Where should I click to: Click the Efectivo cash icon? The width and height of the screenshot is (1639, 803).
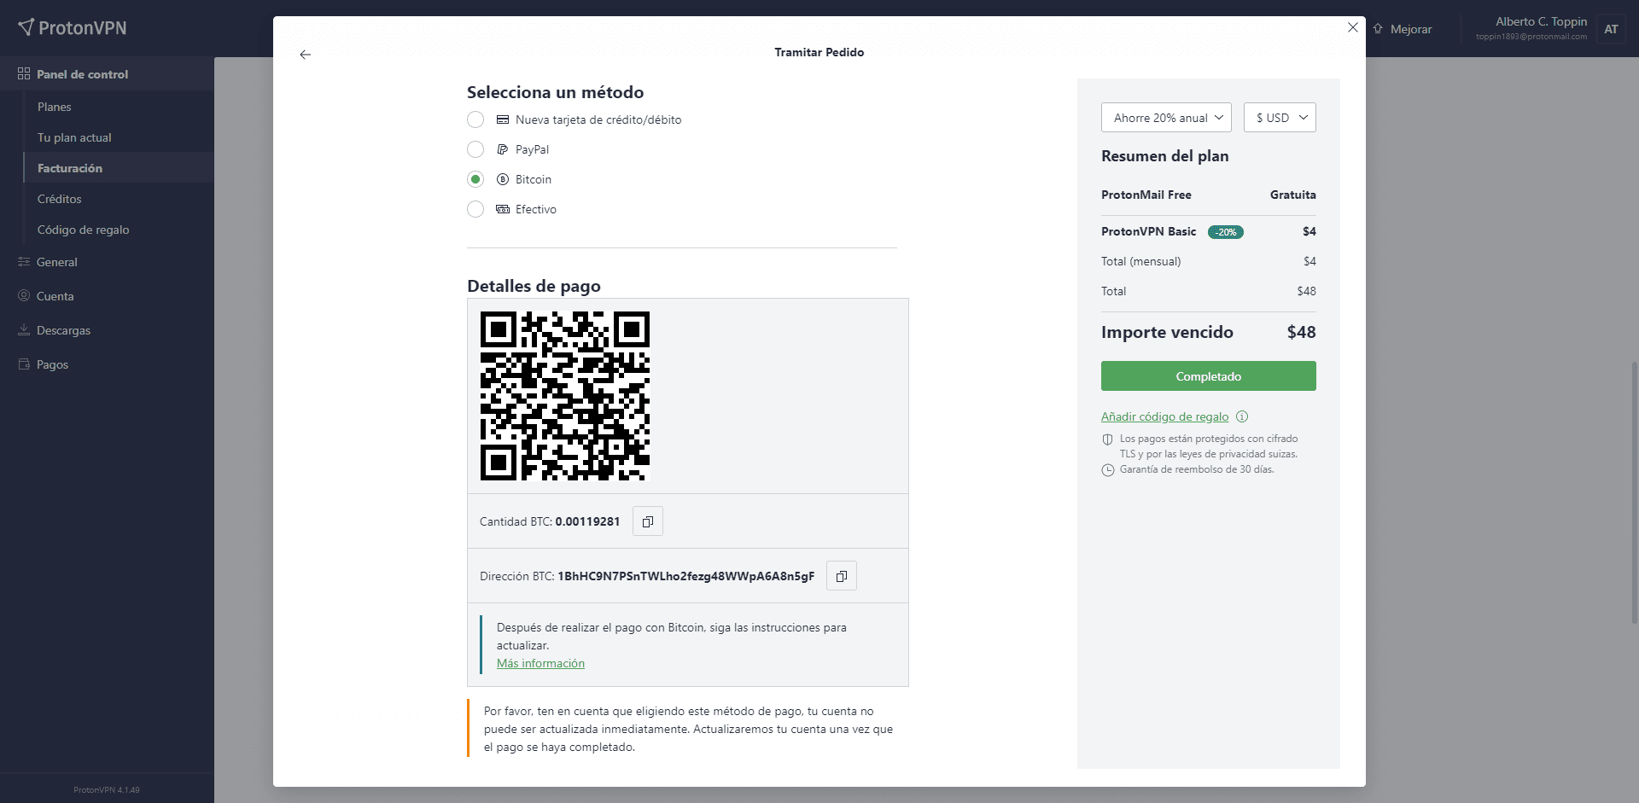click(x=503, y=209)
